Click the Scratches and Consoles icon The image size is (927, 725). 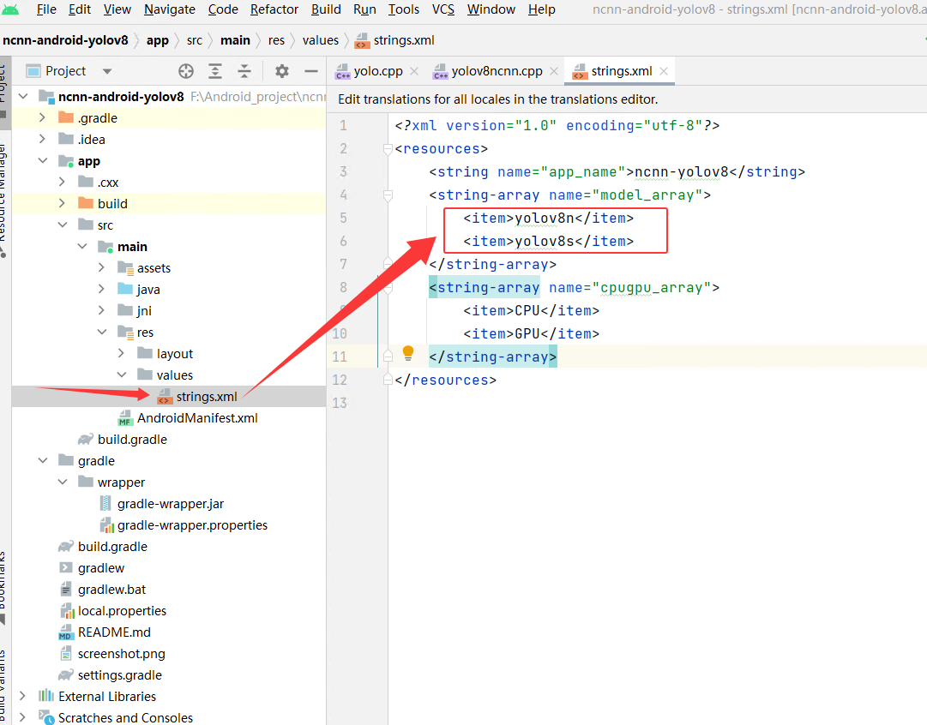46,717
